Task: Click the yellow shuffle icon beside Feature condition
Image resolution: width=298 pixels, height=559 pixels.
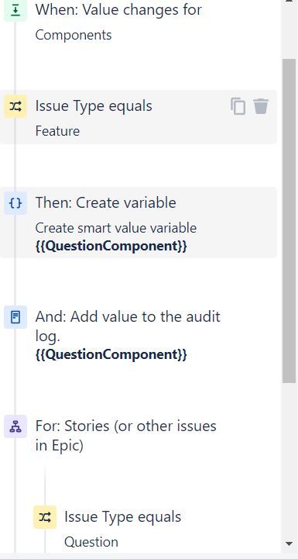Action: click(x=15, y=106)
